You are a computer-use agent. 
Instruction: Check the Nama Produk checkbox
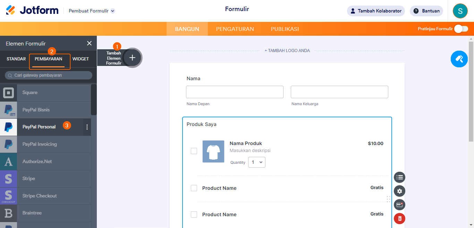click(x=194, y=151)
